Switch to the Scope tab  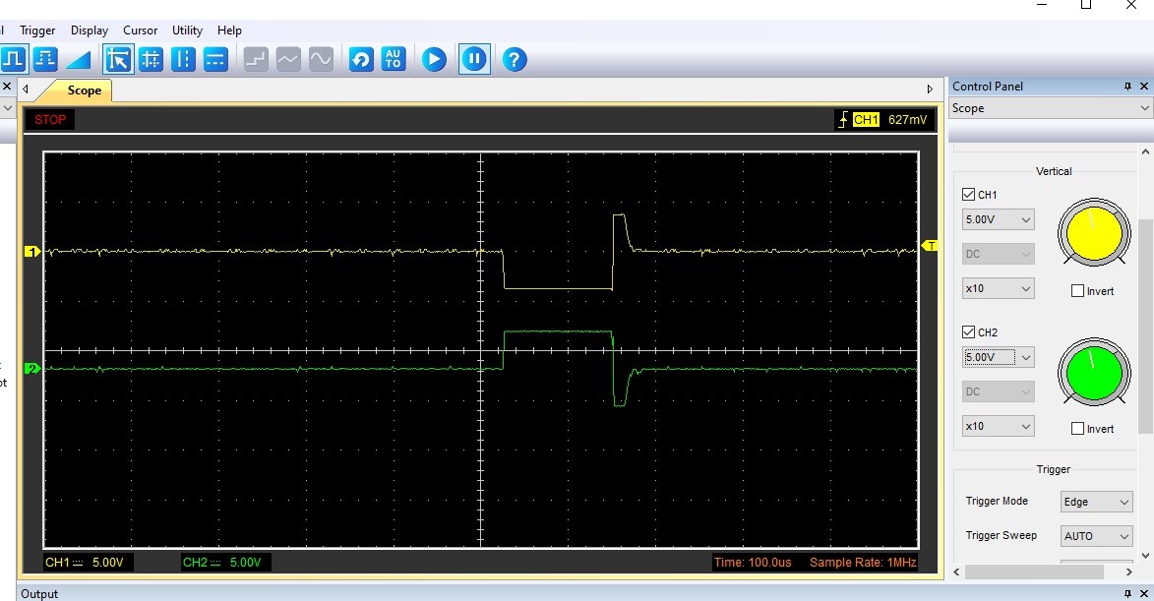[x=84, y=90]
